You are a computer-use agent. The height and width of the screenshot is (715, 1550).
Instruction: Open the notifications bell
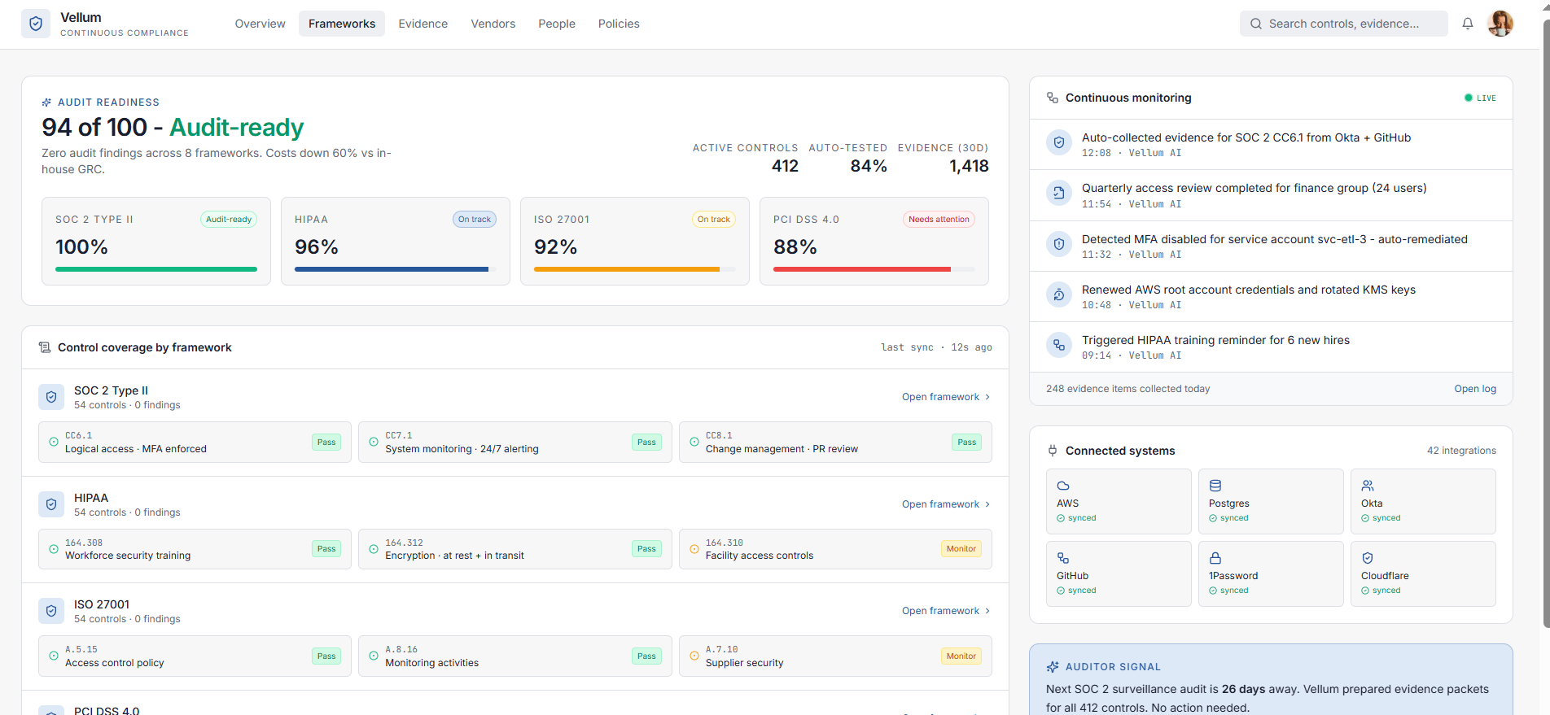tap(1468, 24)
